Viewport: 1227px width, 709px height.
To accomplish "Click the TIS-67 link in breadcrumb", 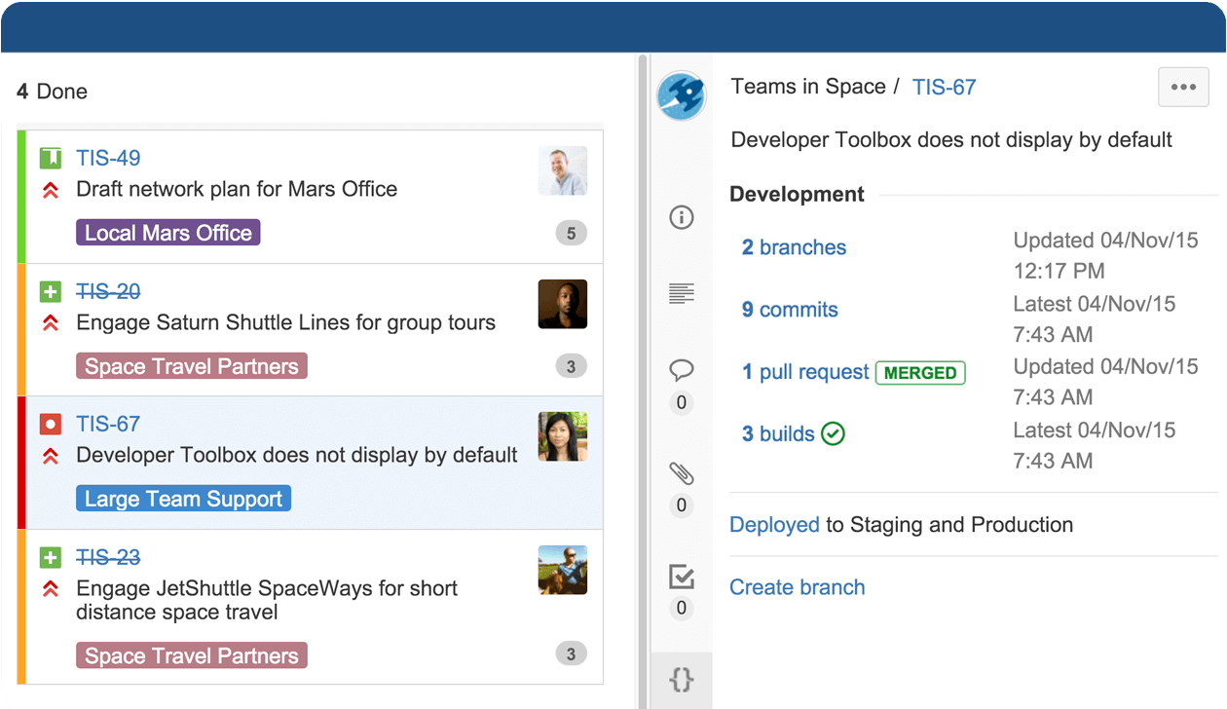I will point(944,88).
